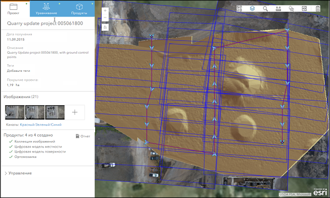330x198 pixels.
Task: Select the measure distance tool
Action: tap(278, 8)
